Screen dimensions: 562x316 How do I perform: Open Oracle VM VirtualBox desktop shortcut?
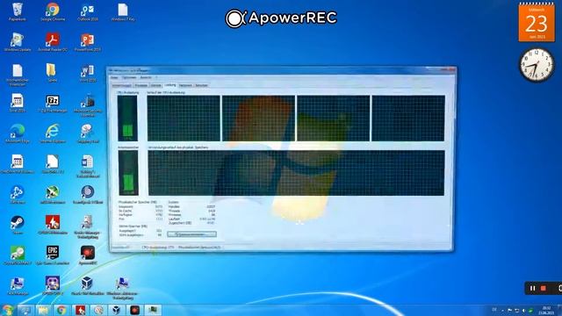(x=88, y=286)
